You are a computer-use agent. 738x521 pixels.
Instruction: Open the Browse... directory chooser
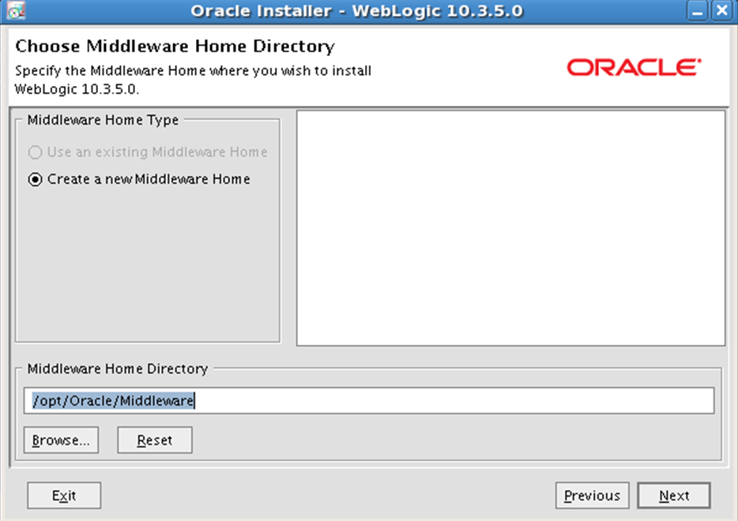61,440
